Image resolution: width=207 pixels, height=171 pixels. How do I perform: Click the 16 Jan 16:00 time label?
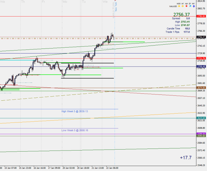(40, 168)
